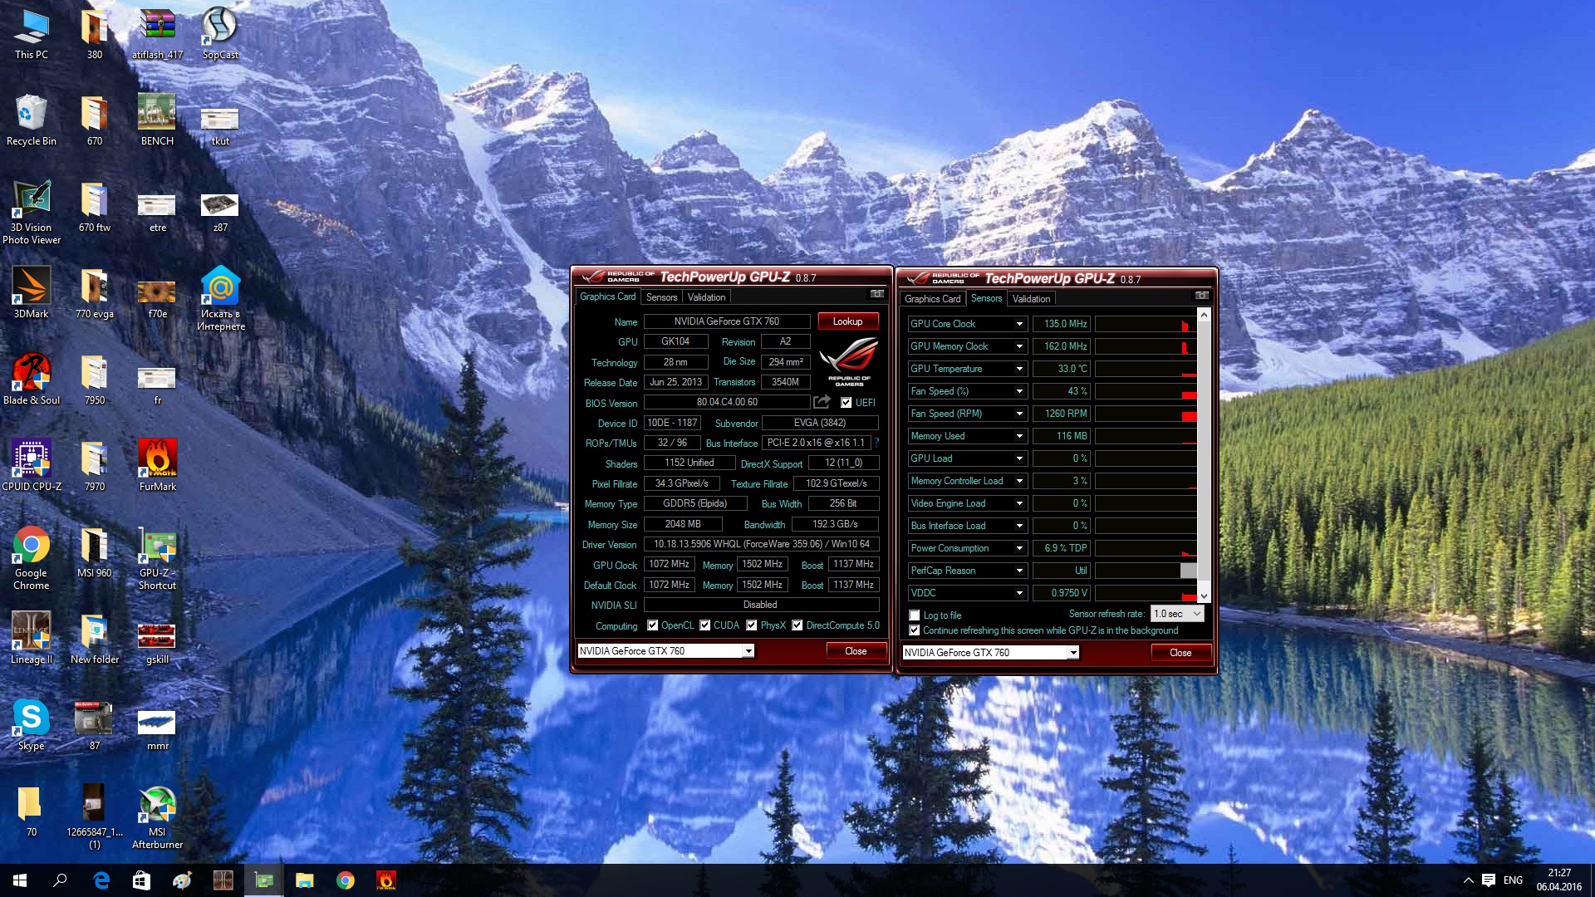The image size is (1595, 897).
Task: Click the camera screenshot icon in the Graphics Card window
Action: (876, 294)
